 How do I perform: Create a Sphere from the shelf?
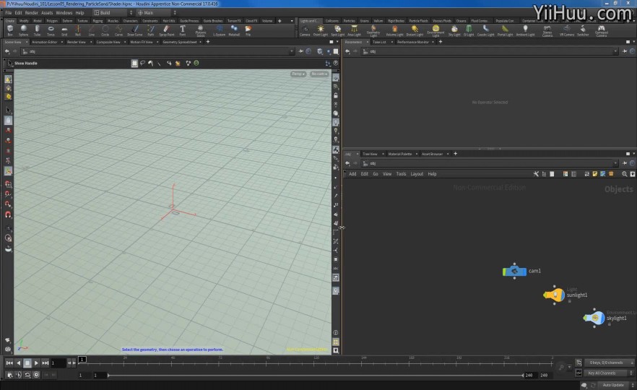coord(24,30)
